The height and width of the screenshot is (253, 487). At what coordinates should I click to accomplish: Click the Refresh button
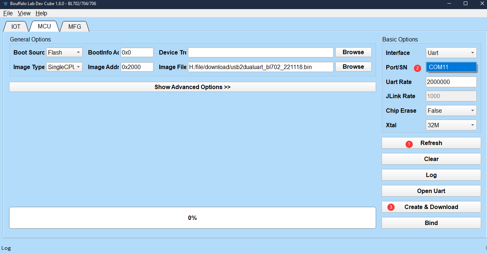(431, 143)
